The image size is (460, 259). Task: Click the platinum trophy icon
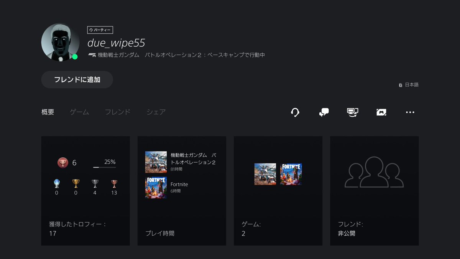tap(57, 184)
